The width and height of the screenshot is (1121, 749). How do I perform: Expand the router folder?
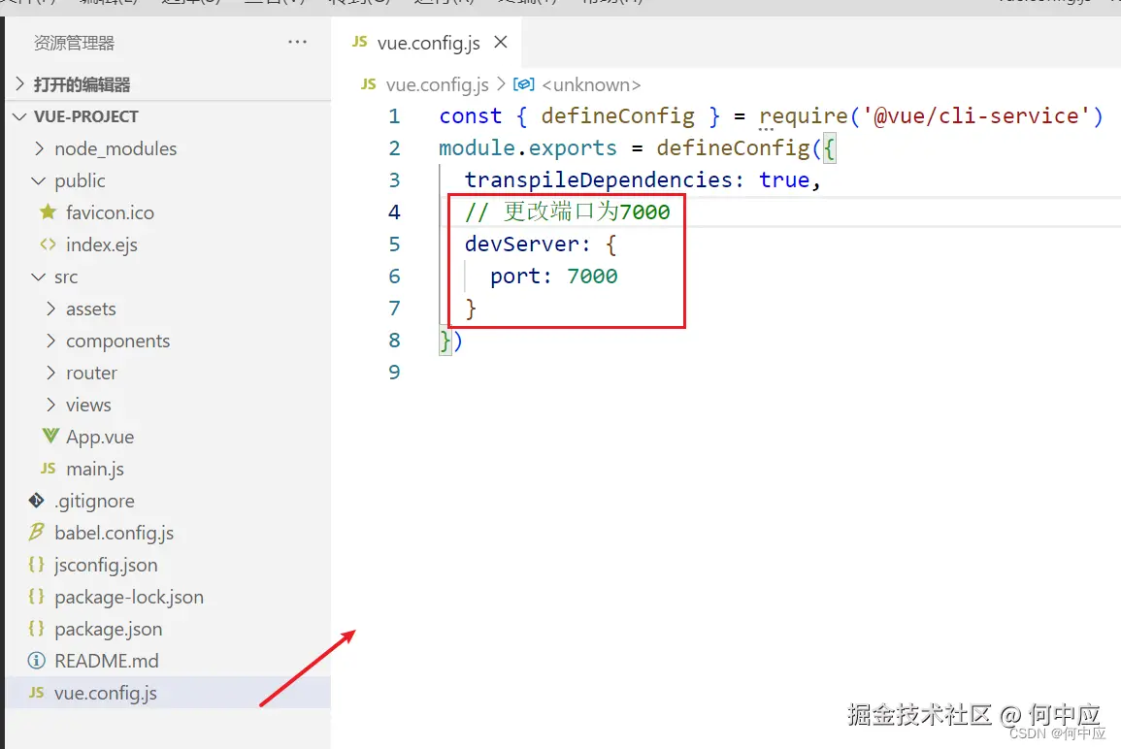click(x=50, y=374)
